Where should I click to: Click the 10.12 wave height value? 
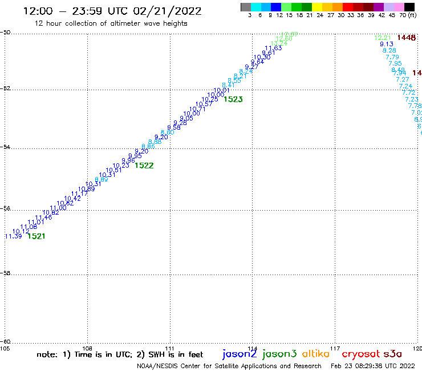point(21,231)
